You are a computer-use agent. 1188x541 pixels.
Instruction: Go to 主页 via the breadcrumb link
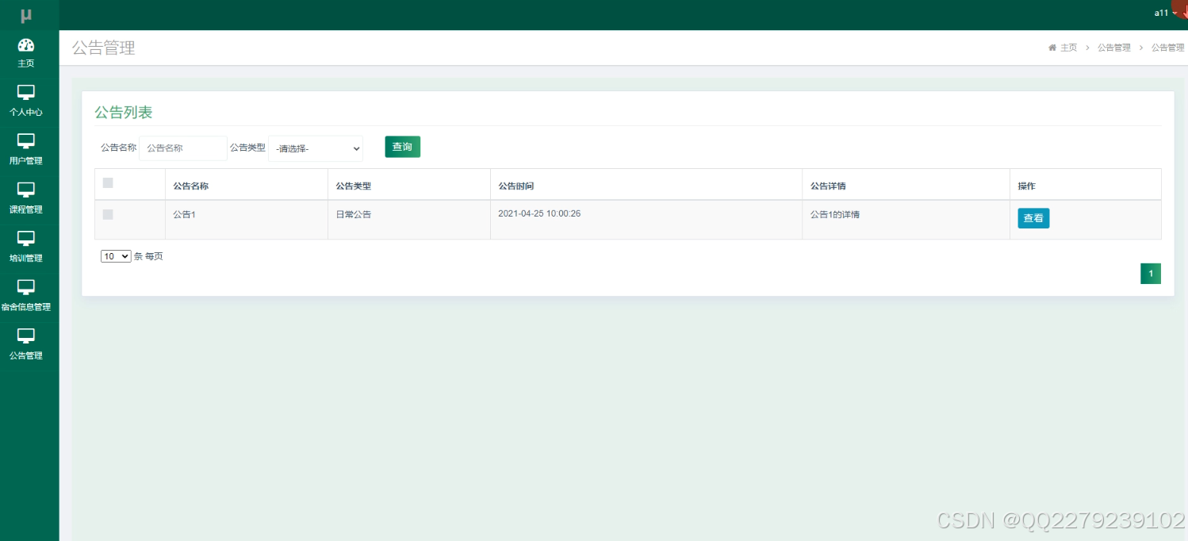(x=1068, y=47)
